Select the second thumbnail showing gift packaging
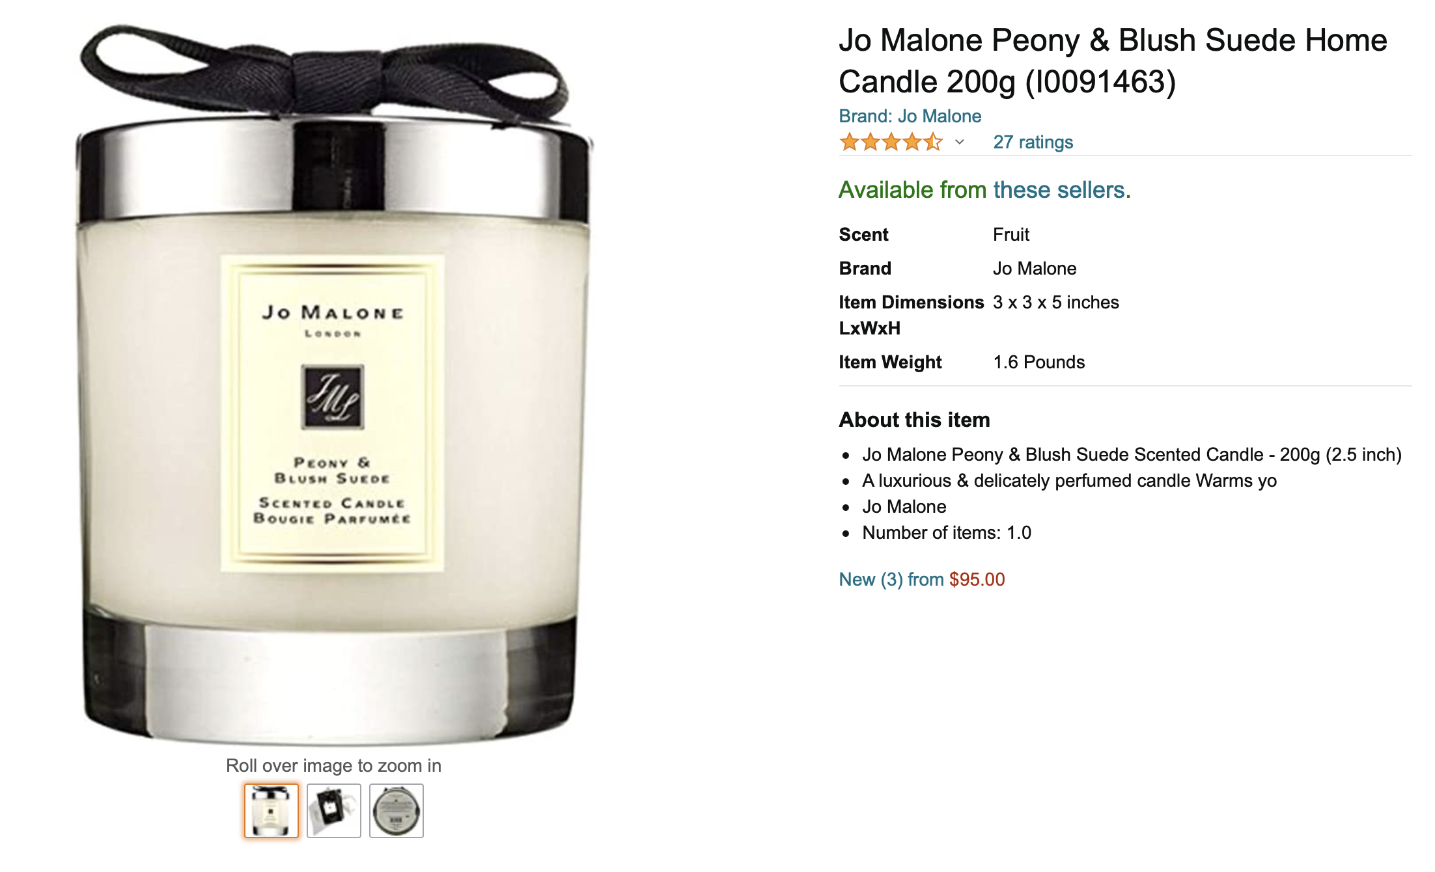1435x872 pixels. tap(334, 810)
